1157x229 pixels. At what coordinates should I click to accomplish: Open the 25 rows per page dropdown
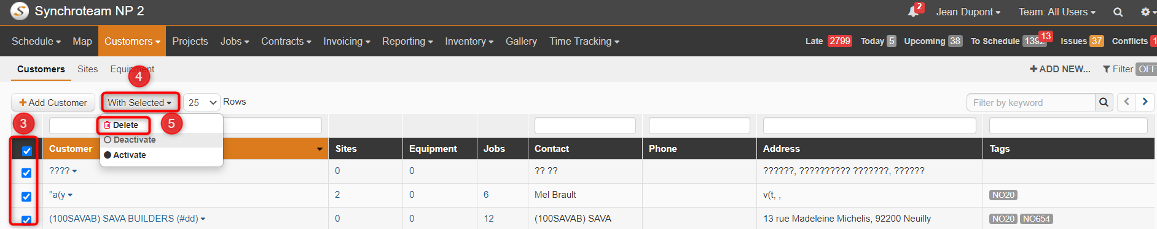tap(202, 102)
